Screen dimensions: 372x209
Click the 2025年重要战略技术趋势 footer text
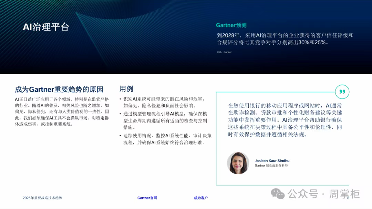point(42,198)
